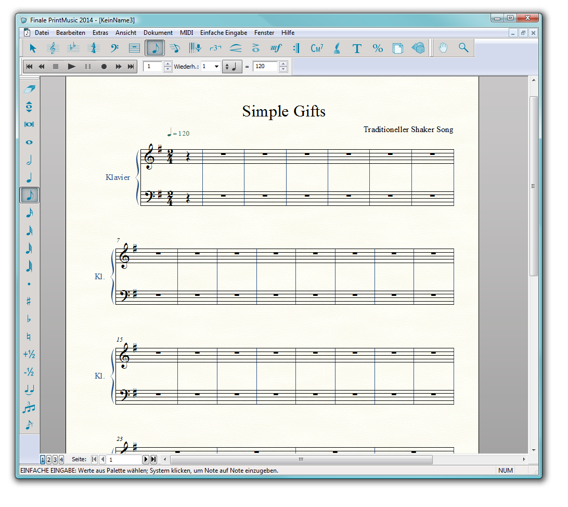Toggle the tie tool in the palette
Image resolution: width=568 pixels, height=507 pixels.
point(29,389)
